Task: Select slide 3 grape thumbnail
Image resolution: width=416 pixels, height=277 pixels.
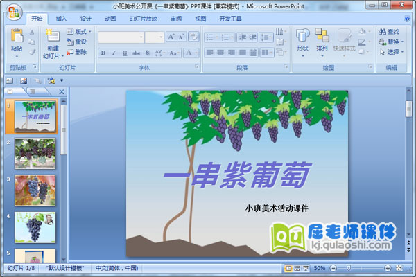Action: (35, 190)
